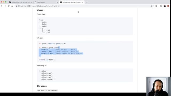Select the 'files/x/z.txt' pattern in the code
171x96 pixels.
click(47, 54)
